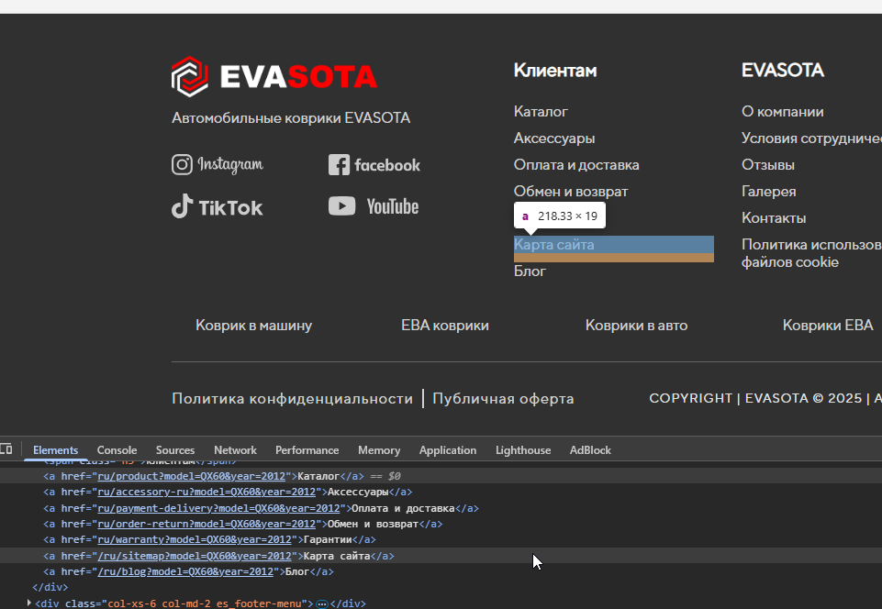882x609 pixels.
Task: Select Карта сайта text in Elements panel
Action: pyautogui.click(x=337, y=556)
